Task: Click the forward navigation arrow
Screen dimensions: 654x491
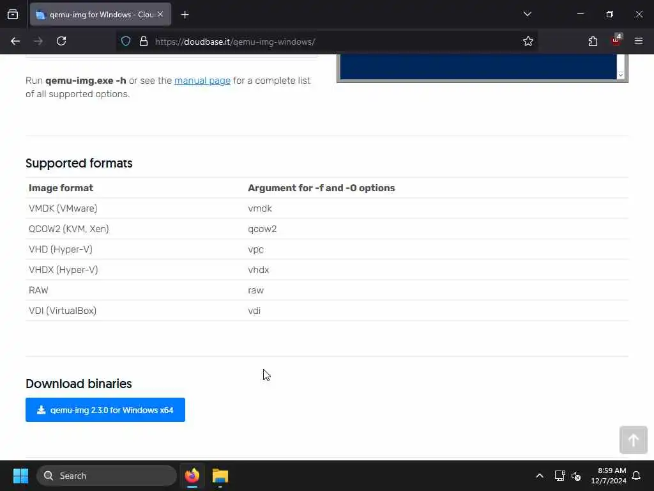Action: [38, 41]
